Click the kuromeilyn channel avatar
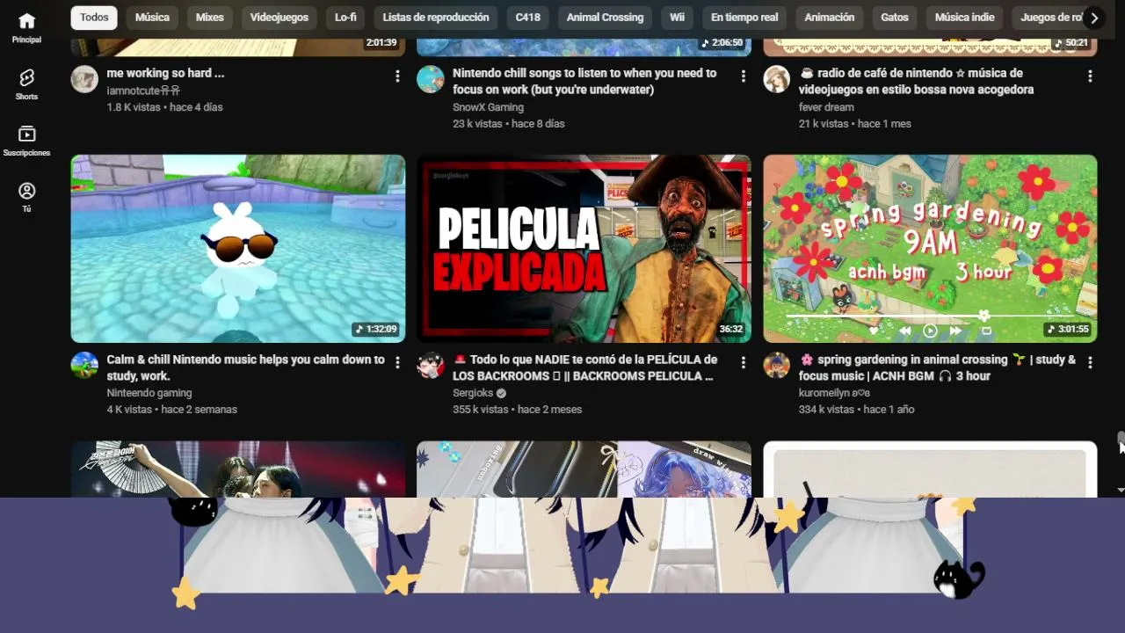This screenshot has width=1125, height=633. [776, 366]
